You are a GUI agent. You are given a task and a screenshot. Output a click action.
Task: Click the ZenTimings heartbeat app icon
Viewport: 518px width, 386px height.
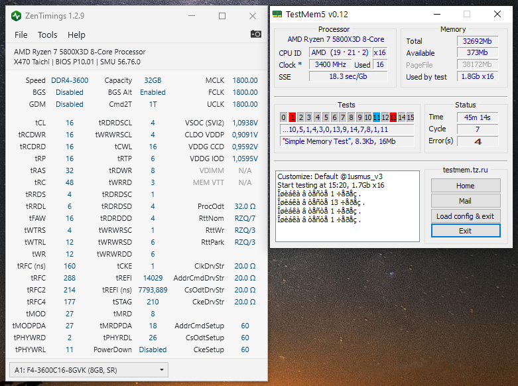(x=16, y=16)
